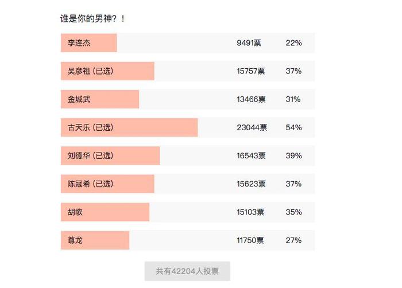Select the 李连杰 poll option
The image size is (402, 288).
(188, 43)
